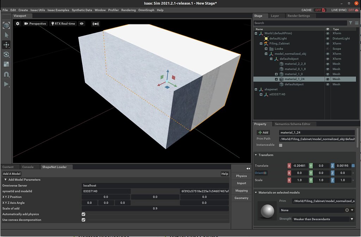Open the Stage panel filter icon
361x237 pixels.
350,23
